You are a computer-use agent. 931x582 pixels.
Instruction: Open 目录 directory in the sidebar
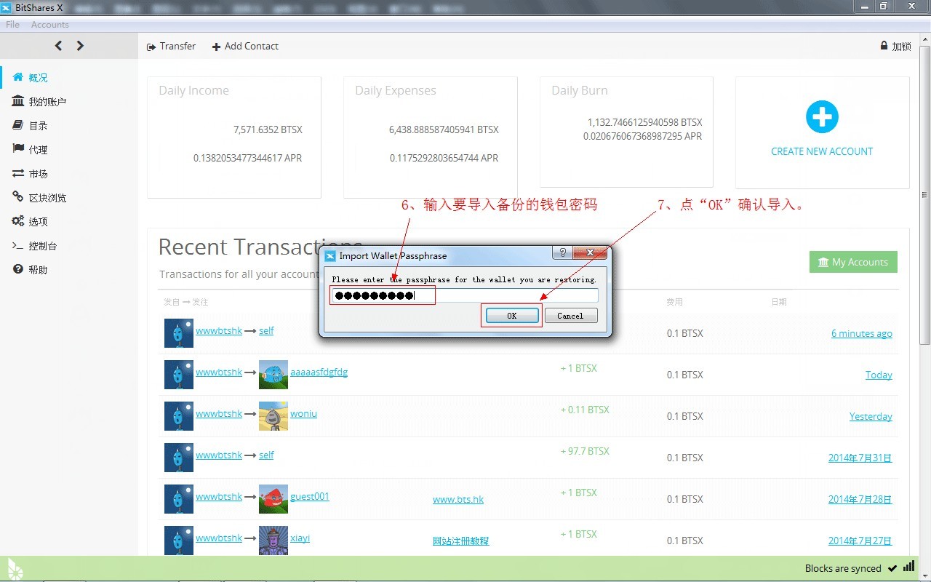[31, 125]
